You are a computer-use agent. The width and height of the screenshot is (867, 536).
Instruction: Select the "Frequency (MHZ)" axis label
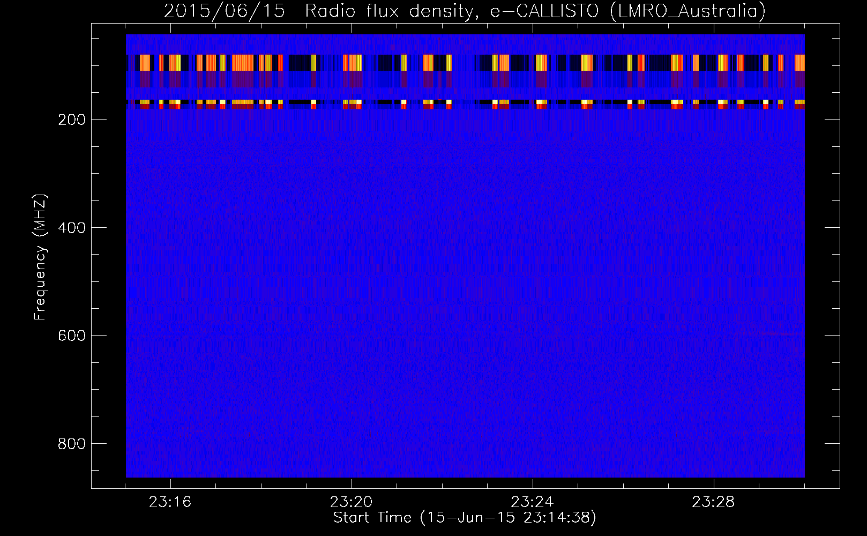40,257
